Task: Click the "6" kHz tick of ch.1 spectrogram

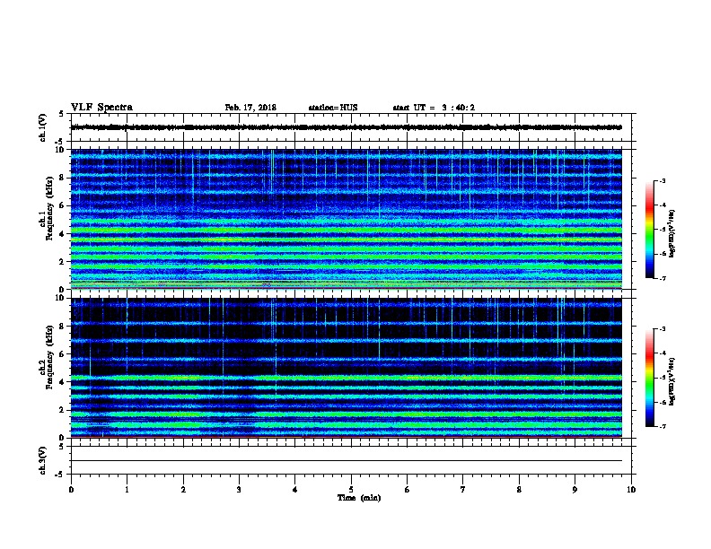Action: pos(62,205)
